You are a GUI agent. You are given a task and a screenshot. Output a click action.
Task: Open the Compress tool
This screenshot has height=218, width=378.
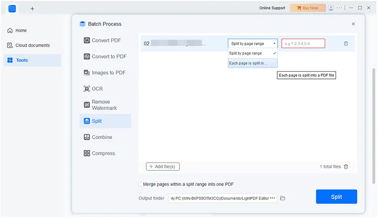click(x=105, y=153)
